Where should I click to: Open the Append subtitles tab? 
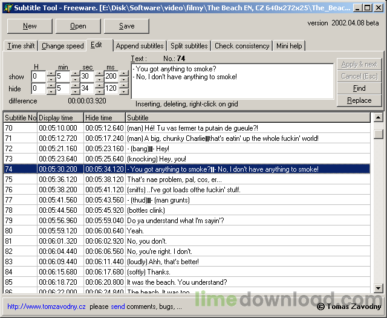pyautogui.click(x=139, y=46)
